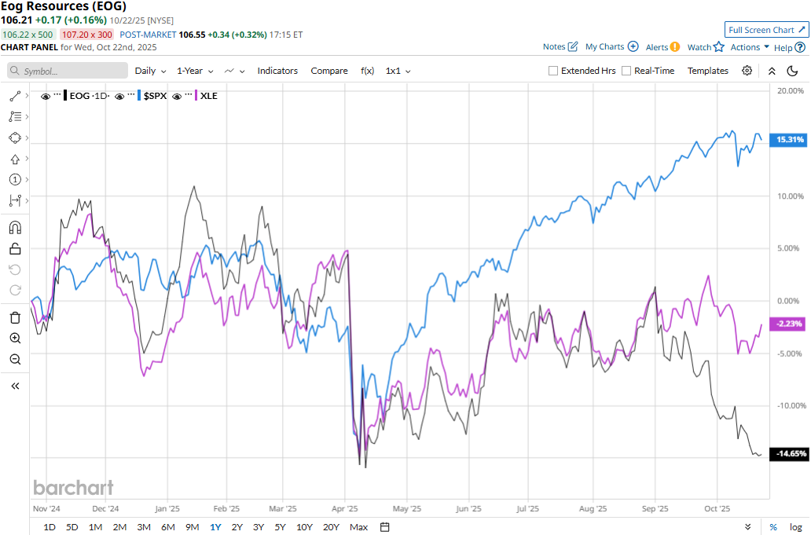Choose the arrow marker tool
The image size is (811, 535).
15,159
